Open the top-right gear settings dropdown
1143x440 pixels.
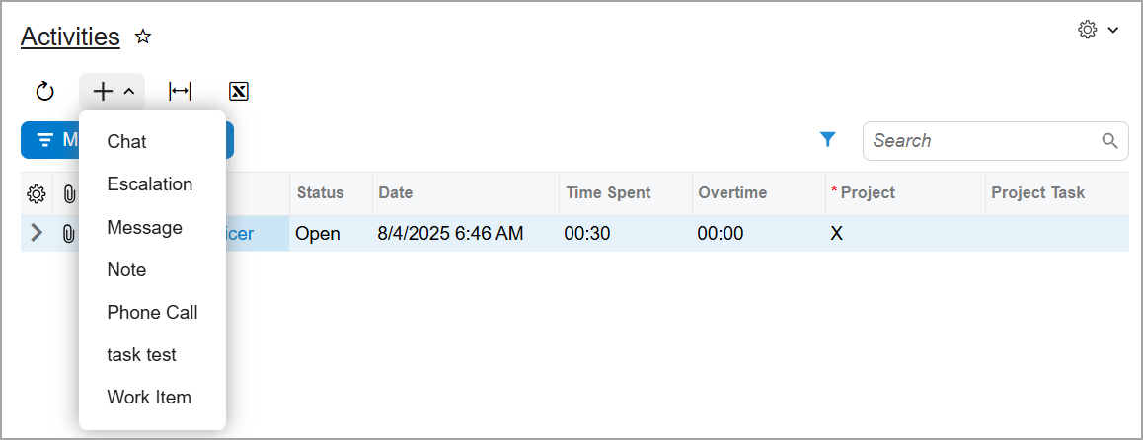1098,31
